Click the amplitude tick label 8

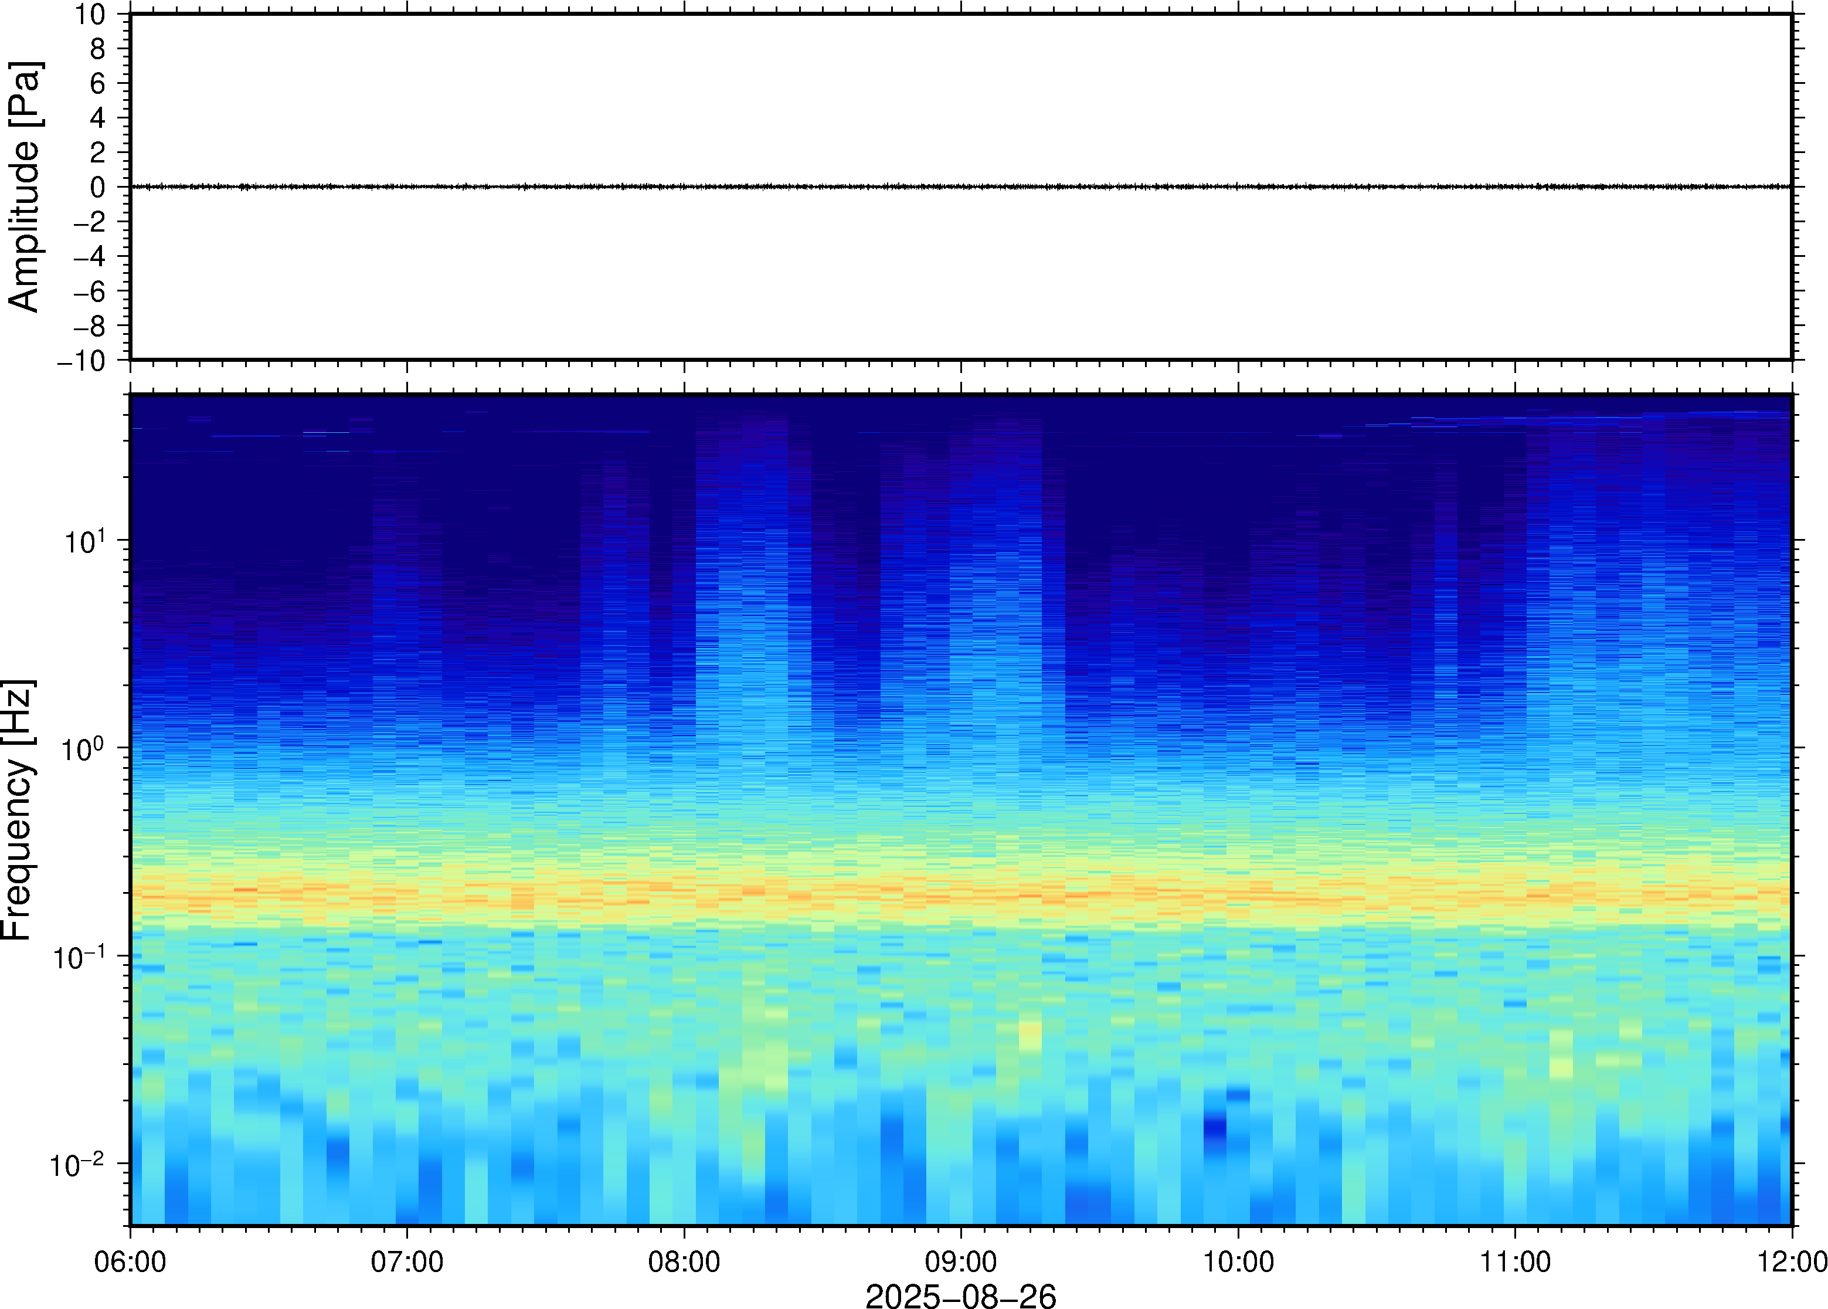pyautogui.click(x=98, y=49)
